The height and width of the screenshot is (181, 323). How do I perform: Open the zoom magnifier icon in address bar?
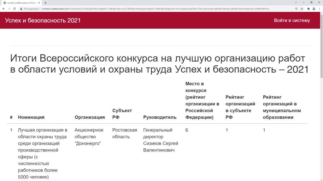point(296,8)
